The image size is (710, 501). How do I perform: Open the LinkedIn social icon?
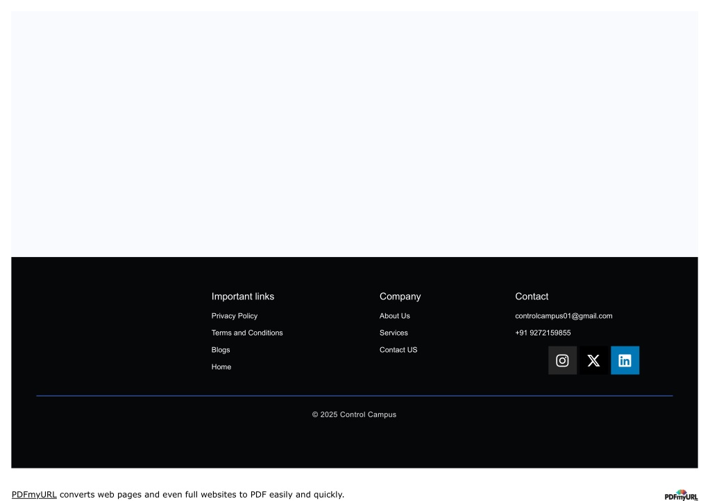[x=625, y=360]
